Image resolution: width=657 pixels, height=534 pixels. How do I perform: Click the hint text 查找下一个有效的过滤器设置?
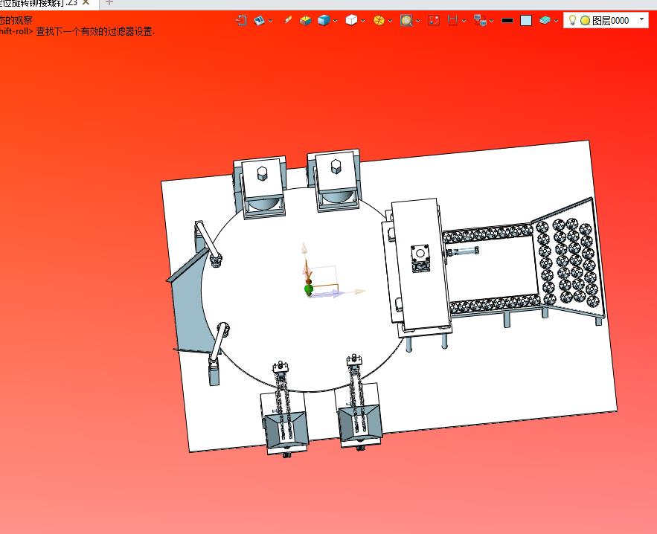(95, 31)
